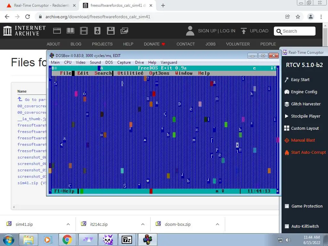
Task: Click Go to parent directory link
Action: click(x=32, y=99)
